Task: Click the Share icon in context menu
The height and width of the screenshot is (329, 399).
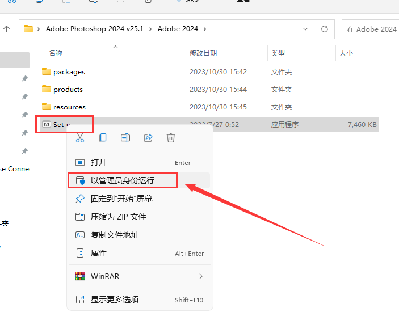Action: click(148, 138)
